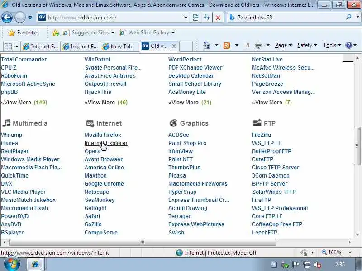Open the VLC Media Player link

(24, 192)
